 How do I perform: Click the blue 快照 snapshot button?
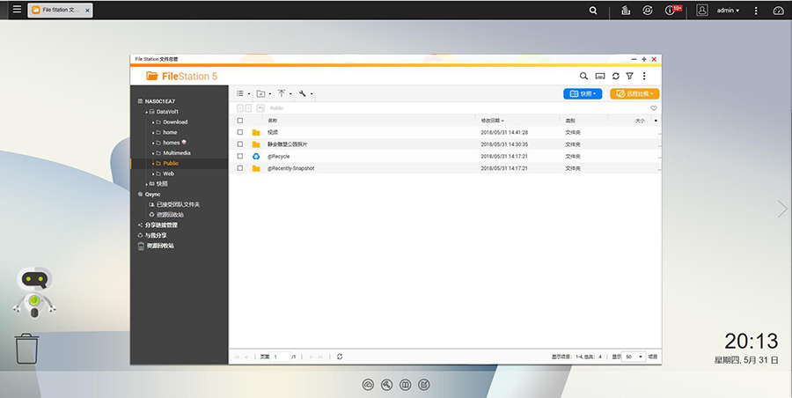click(583, 93)
